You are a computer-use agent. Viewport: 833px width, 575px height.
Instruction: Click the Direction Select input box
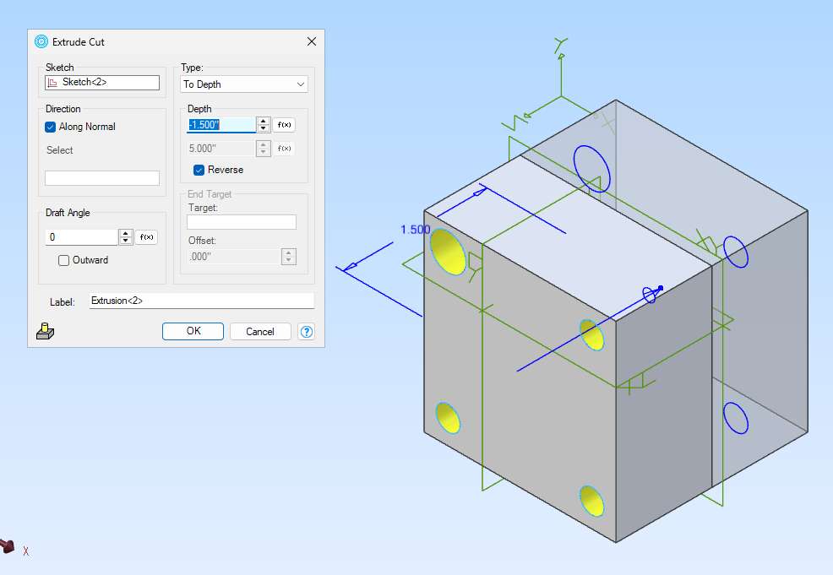pos(102,178)
